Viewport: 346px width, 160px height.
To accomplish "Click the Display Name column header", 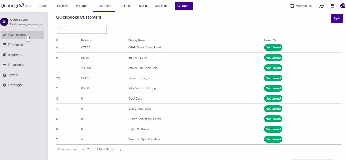I will tap(137, 40).
